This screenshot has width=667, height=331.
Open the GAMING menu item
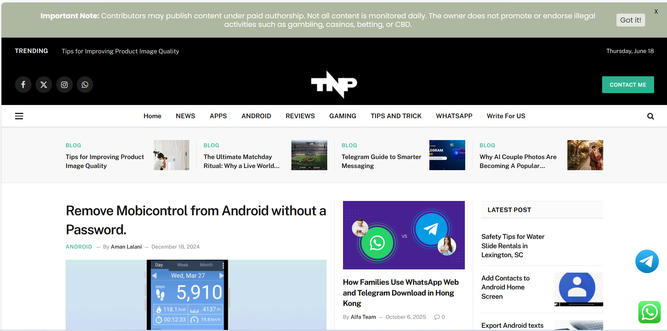[343, 116]
